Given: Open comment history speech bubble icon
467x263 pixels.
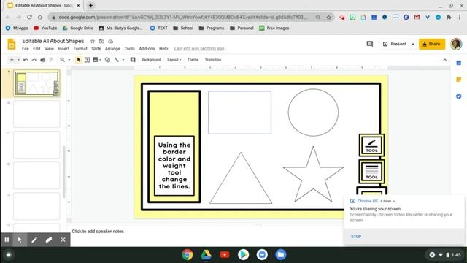Looking at the screenshot, I should point(370,44).
